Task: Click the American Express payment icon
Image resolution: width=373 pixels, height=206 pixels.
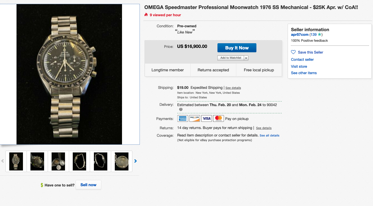Action: pos(183,118)
